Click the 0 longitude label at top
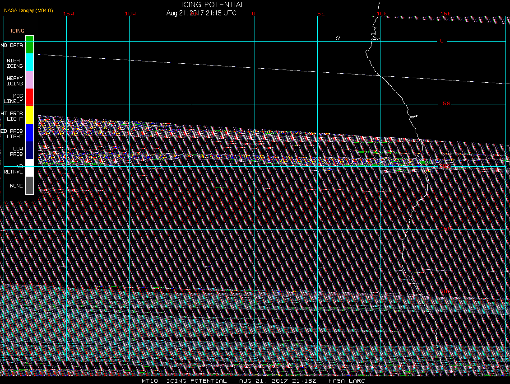 [254, 14]
